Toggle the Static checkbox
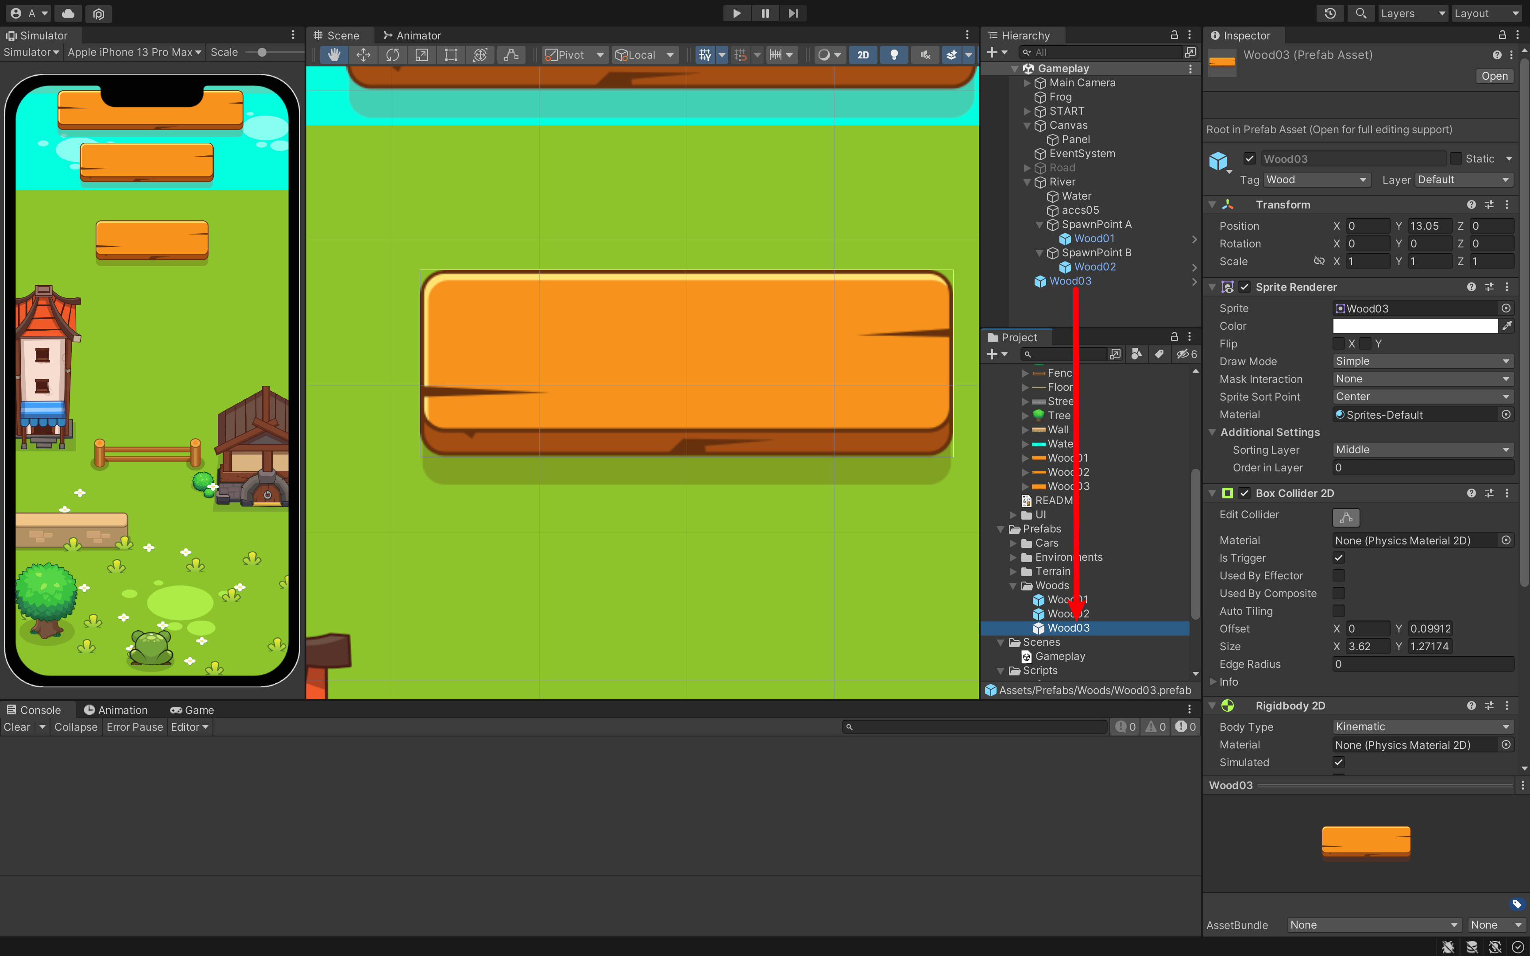The height and width of the screenshot is (956, 1530). point(1456,159)
